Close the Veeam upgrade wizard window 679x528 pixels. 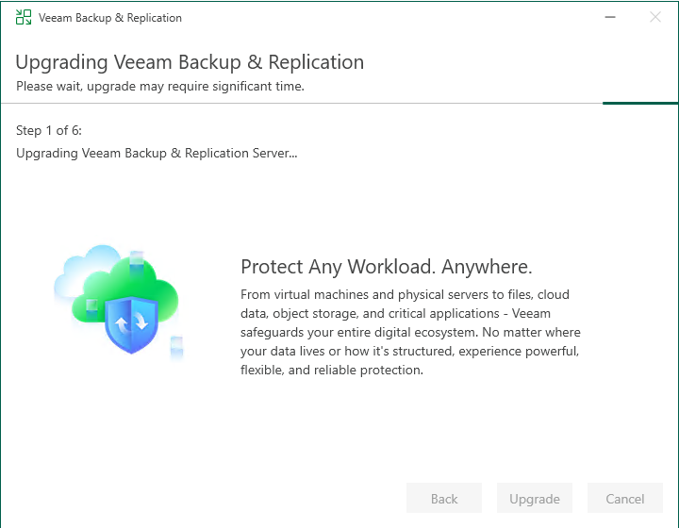pos(655,17)
